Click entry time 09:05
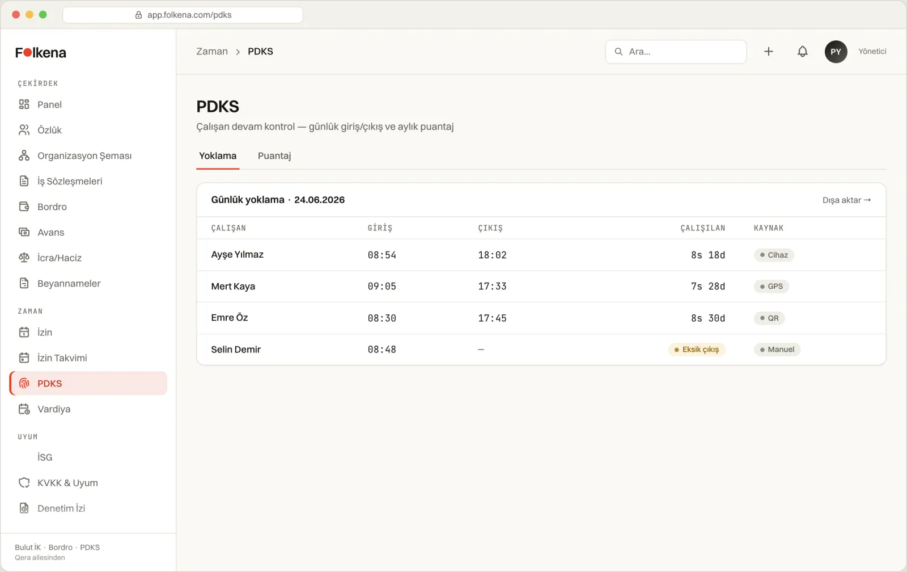The height and width of the screenshot is (572, 907). (382, 287)
